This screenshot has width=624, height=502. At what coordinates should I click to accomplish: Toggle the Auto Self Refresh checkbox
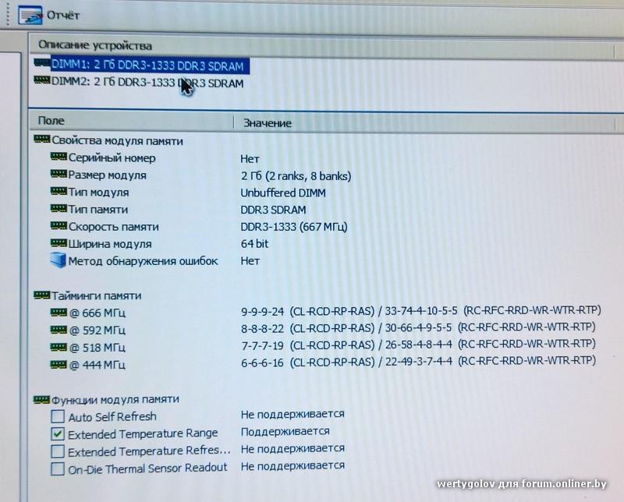click(x=58, y=416)
